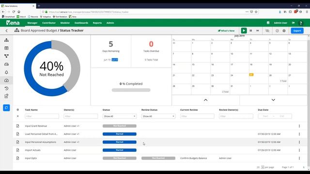Screen dimensions: 310x174
Task: Open options menu for Input Personnel Assumptions
Action: pos(299,142)
